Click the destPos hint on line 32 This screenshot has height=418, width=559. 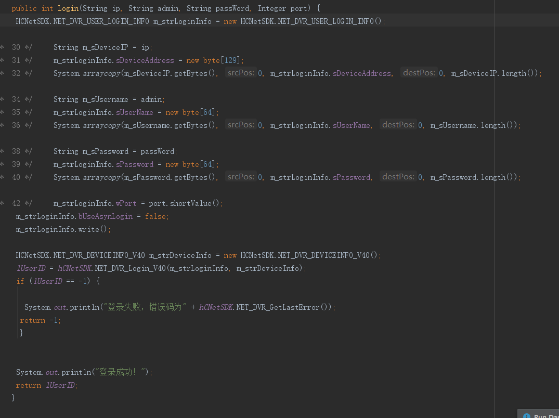(419, 73)
